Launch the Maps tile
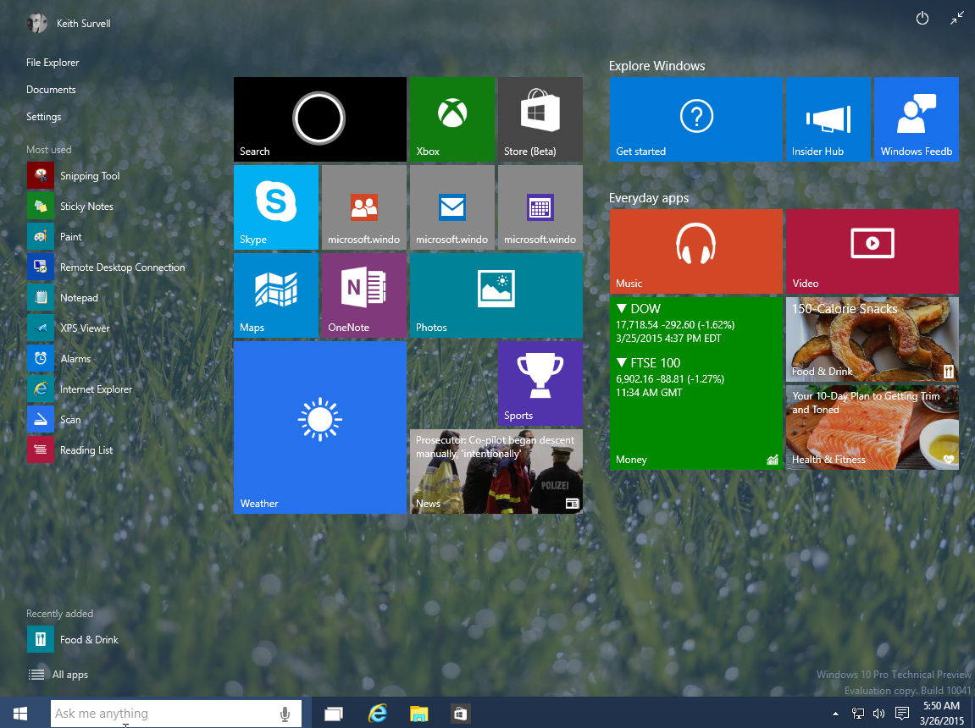 pyautogui.click(x=275, y=295)
